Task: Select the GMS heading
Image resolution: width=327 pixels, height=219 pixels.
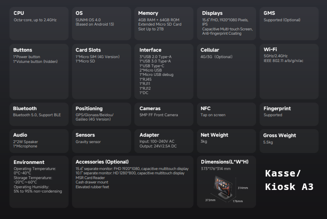Action: 269,13
